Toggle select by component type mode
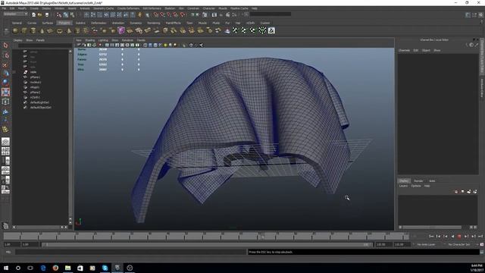485x273 pixels. pos(72,14)
